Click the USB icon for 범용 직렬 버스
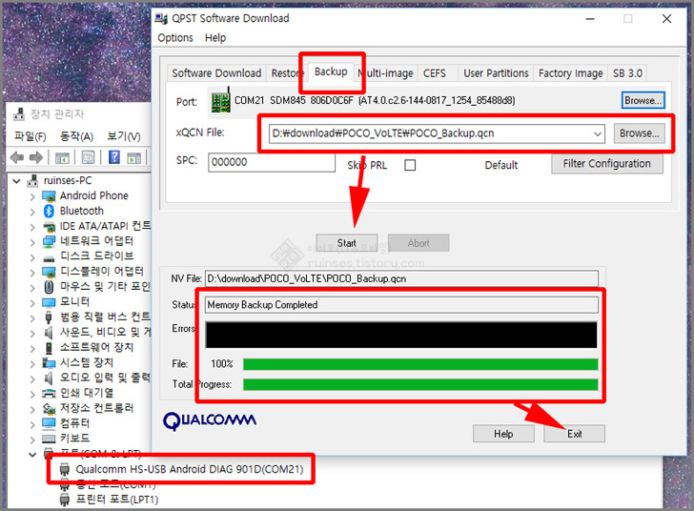The image size is (694, 511). pyautogui.click(x=49, y=317)
